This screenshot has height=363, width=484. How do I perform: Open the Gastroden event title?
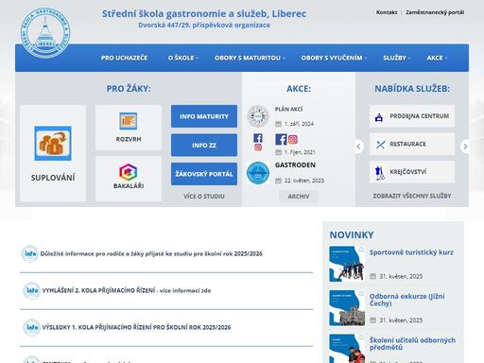click(295, 164)
